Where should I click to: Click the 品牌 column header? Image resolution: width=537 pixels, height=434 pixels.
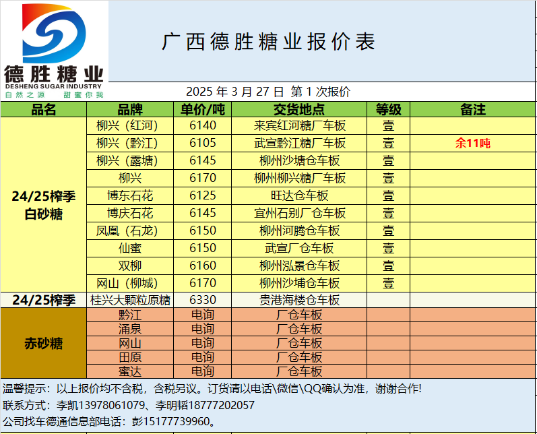130,109
